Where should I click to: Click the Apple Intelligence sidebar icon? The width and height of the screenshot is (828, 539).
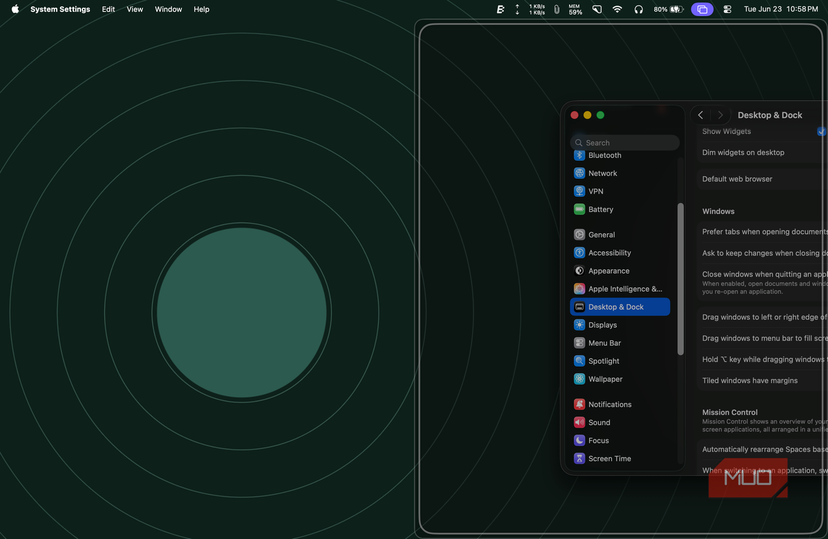tap(579, 289)
